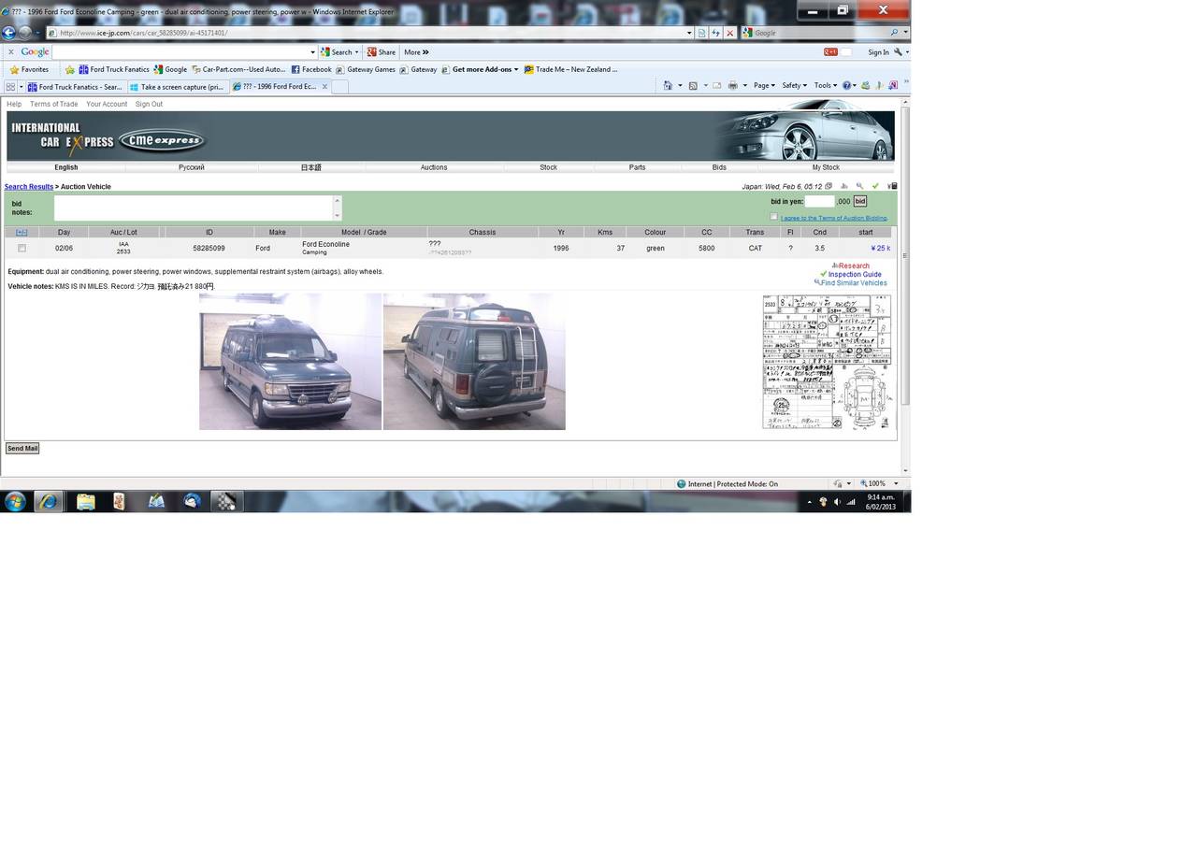The image size is (1196, 847).
Task: Click the browser Back arrow button
Action: 9,32
